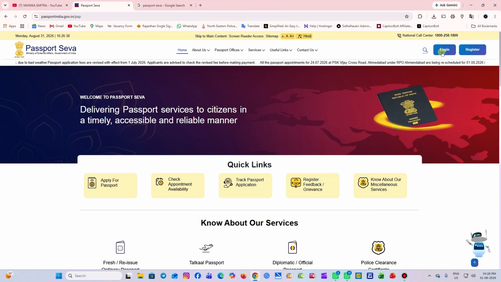Switch site language to Hindi
501x282 pixels.
305,36
